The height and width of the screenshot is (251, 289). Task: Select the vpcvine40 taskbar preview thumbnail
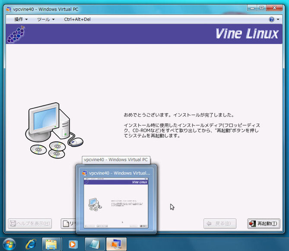(x=116, y=203)
